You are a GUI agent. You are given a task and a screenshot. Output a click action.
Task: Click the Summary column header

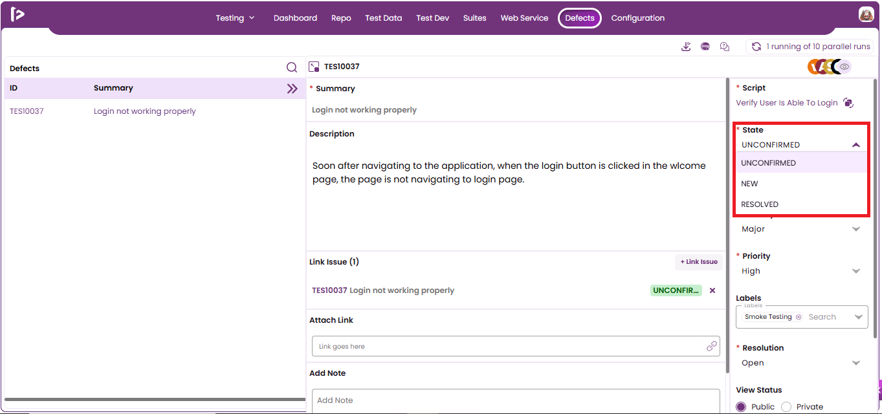click(x=113, y=88)
